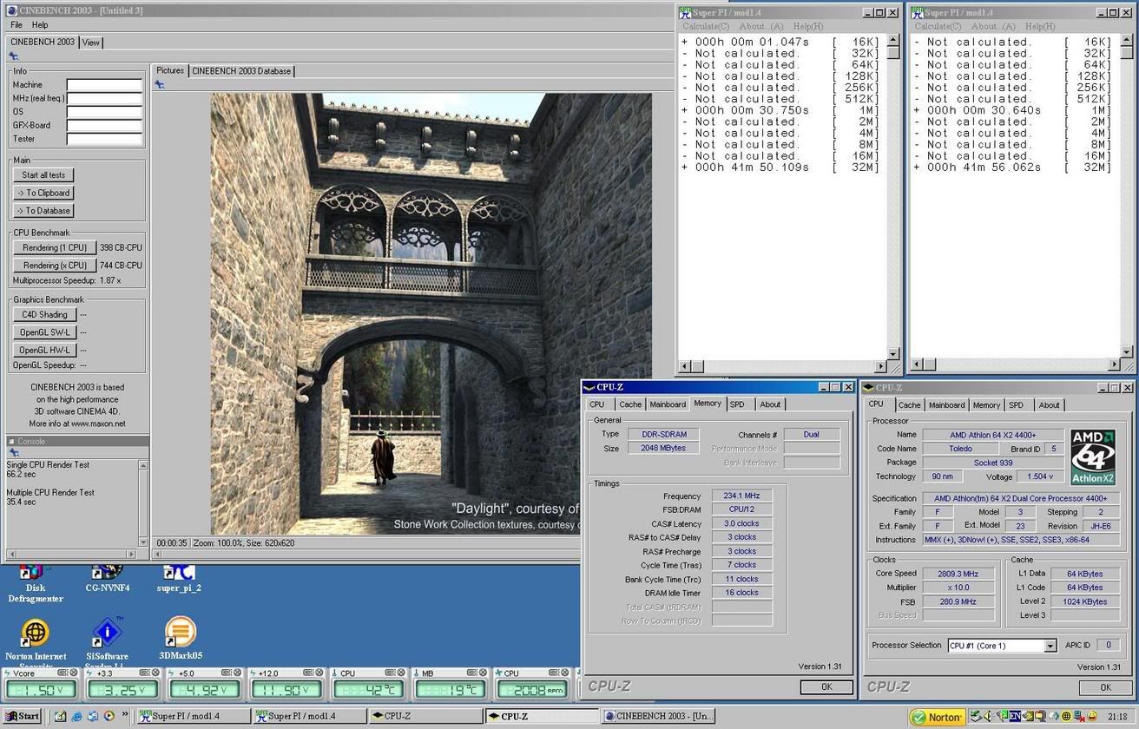The height and width of the screenshot is (729, 1139).
Task: Run the Rendering (1 CPU) benchmark
Action: pyautogui.click(x=54, y=248)
